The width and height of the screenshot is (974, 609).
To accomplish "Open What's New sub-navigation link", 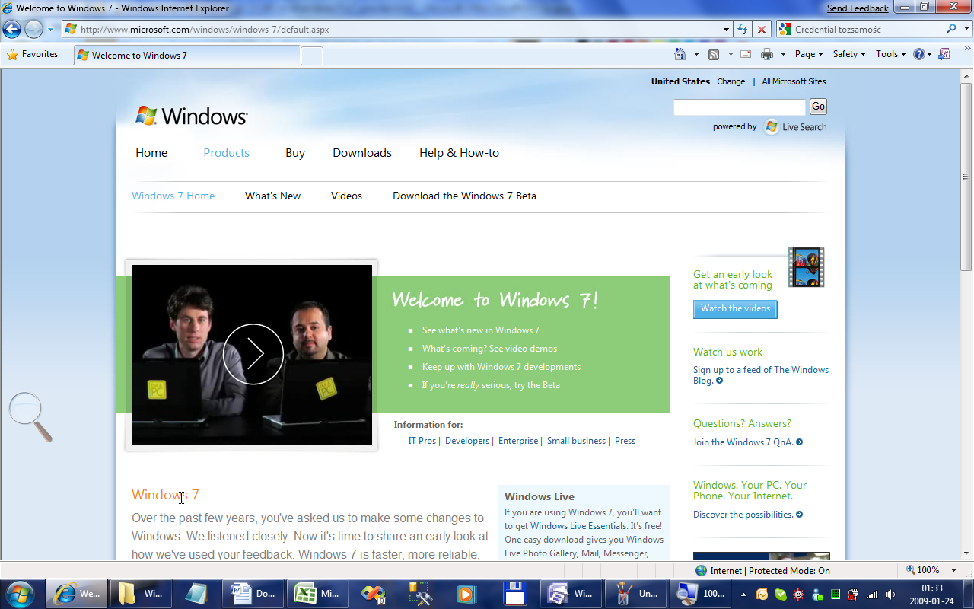I will [x=272, y=196].
